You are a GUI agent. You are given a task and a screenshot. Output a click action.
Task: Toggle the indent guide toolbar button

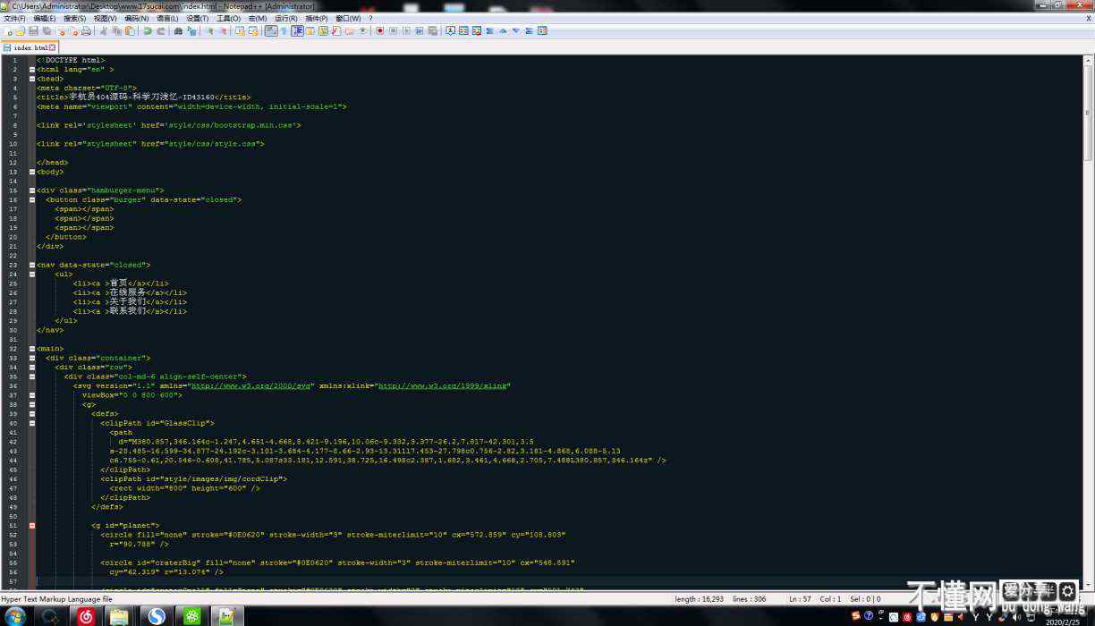(297, 30)
